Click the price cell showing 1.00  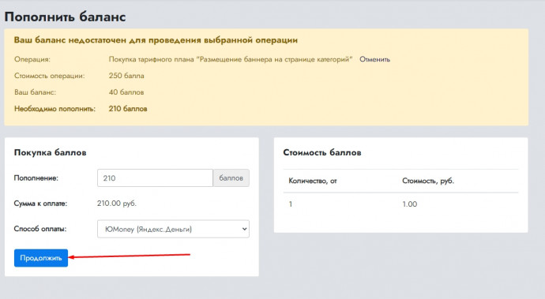410,204
